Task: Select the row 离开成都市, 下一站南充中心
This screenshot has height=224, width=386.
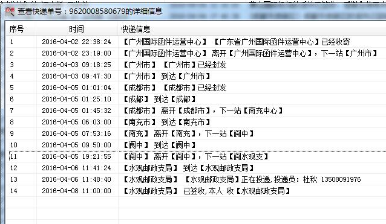Action: coord(196,110)
